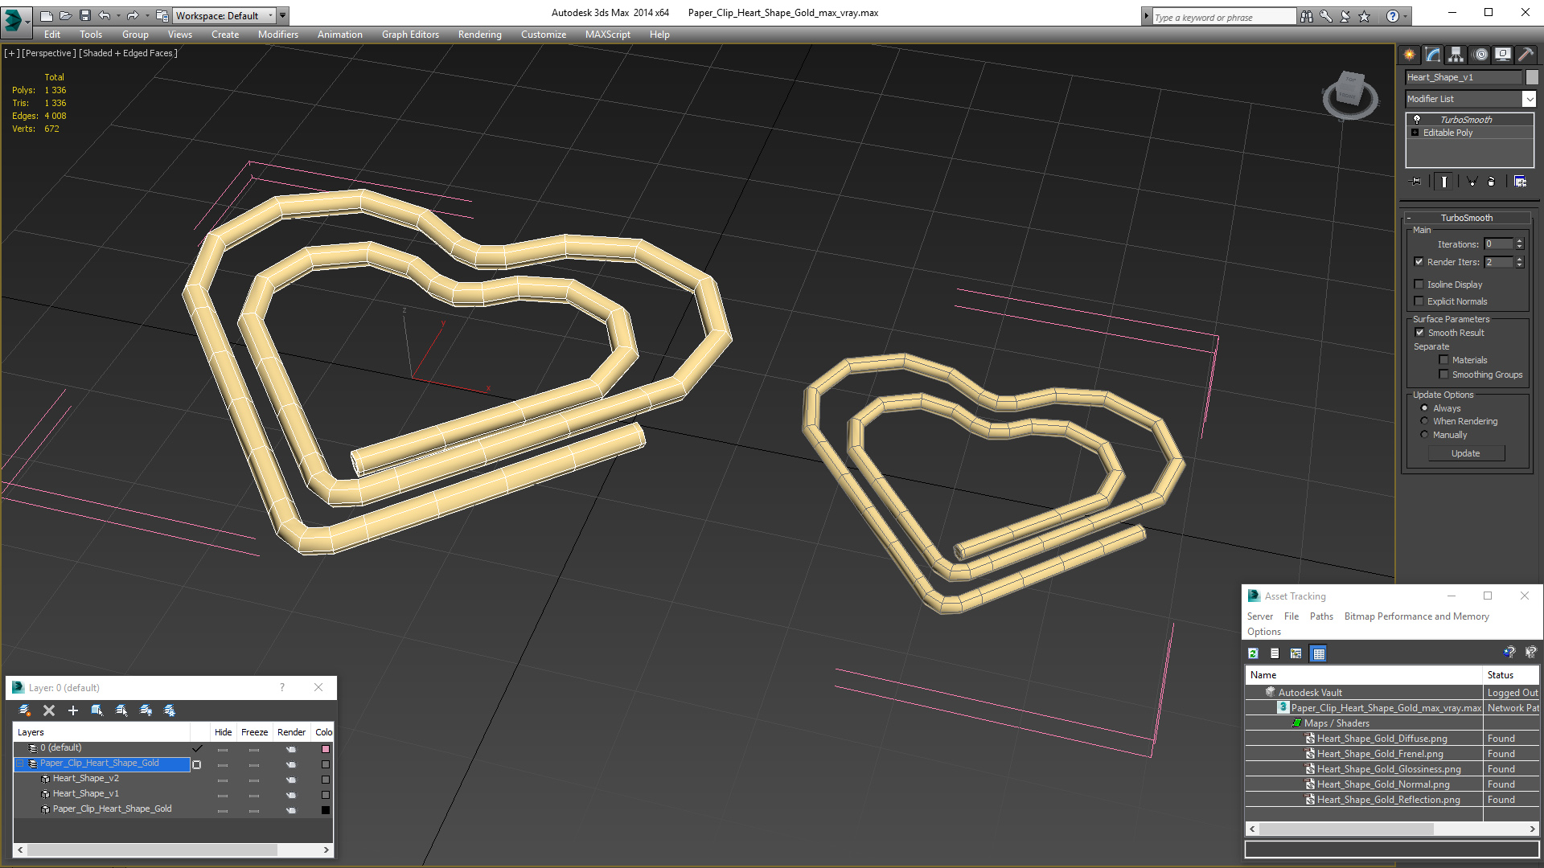This screenshot has width=1544, height=868.
Task: Create a new scene with New icon
Action: (46, 15)
